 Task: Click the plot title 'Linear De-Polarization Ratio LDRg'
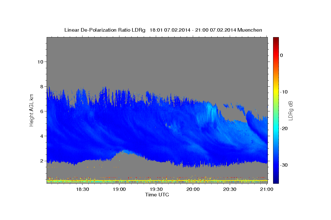[x=105, y=30]
